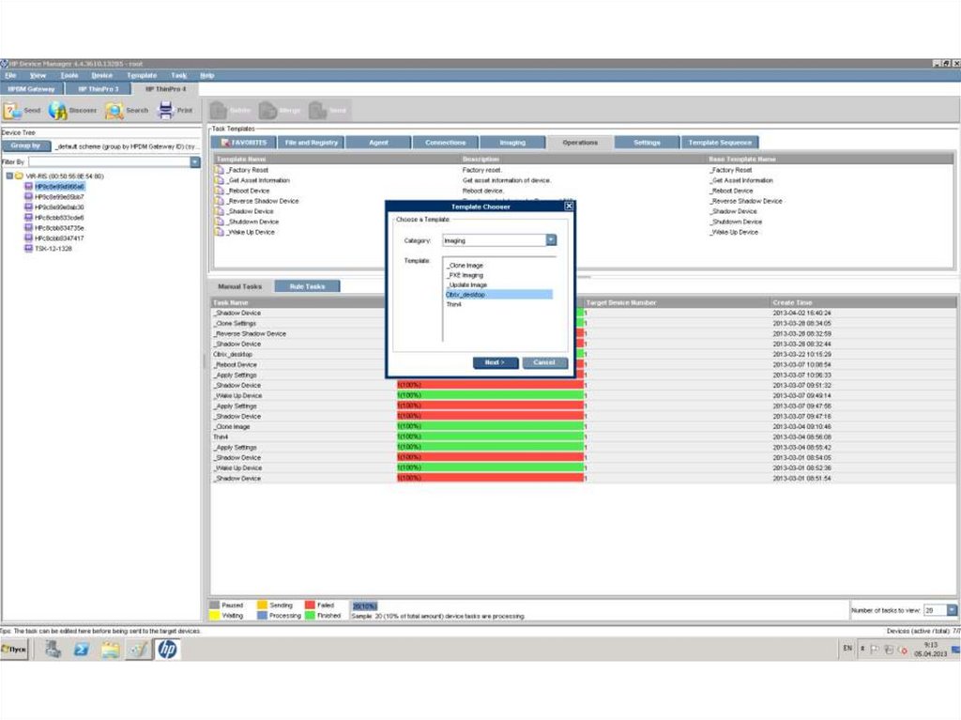Open the Tools menu
The height and width of the screenshot is (720, 961).
click(x=69, y=75)
